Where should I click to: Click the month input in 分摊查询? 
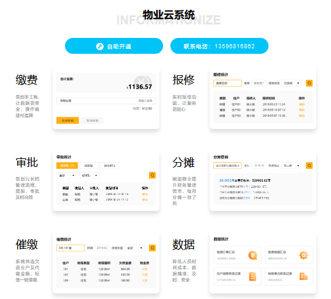point(259,166)
